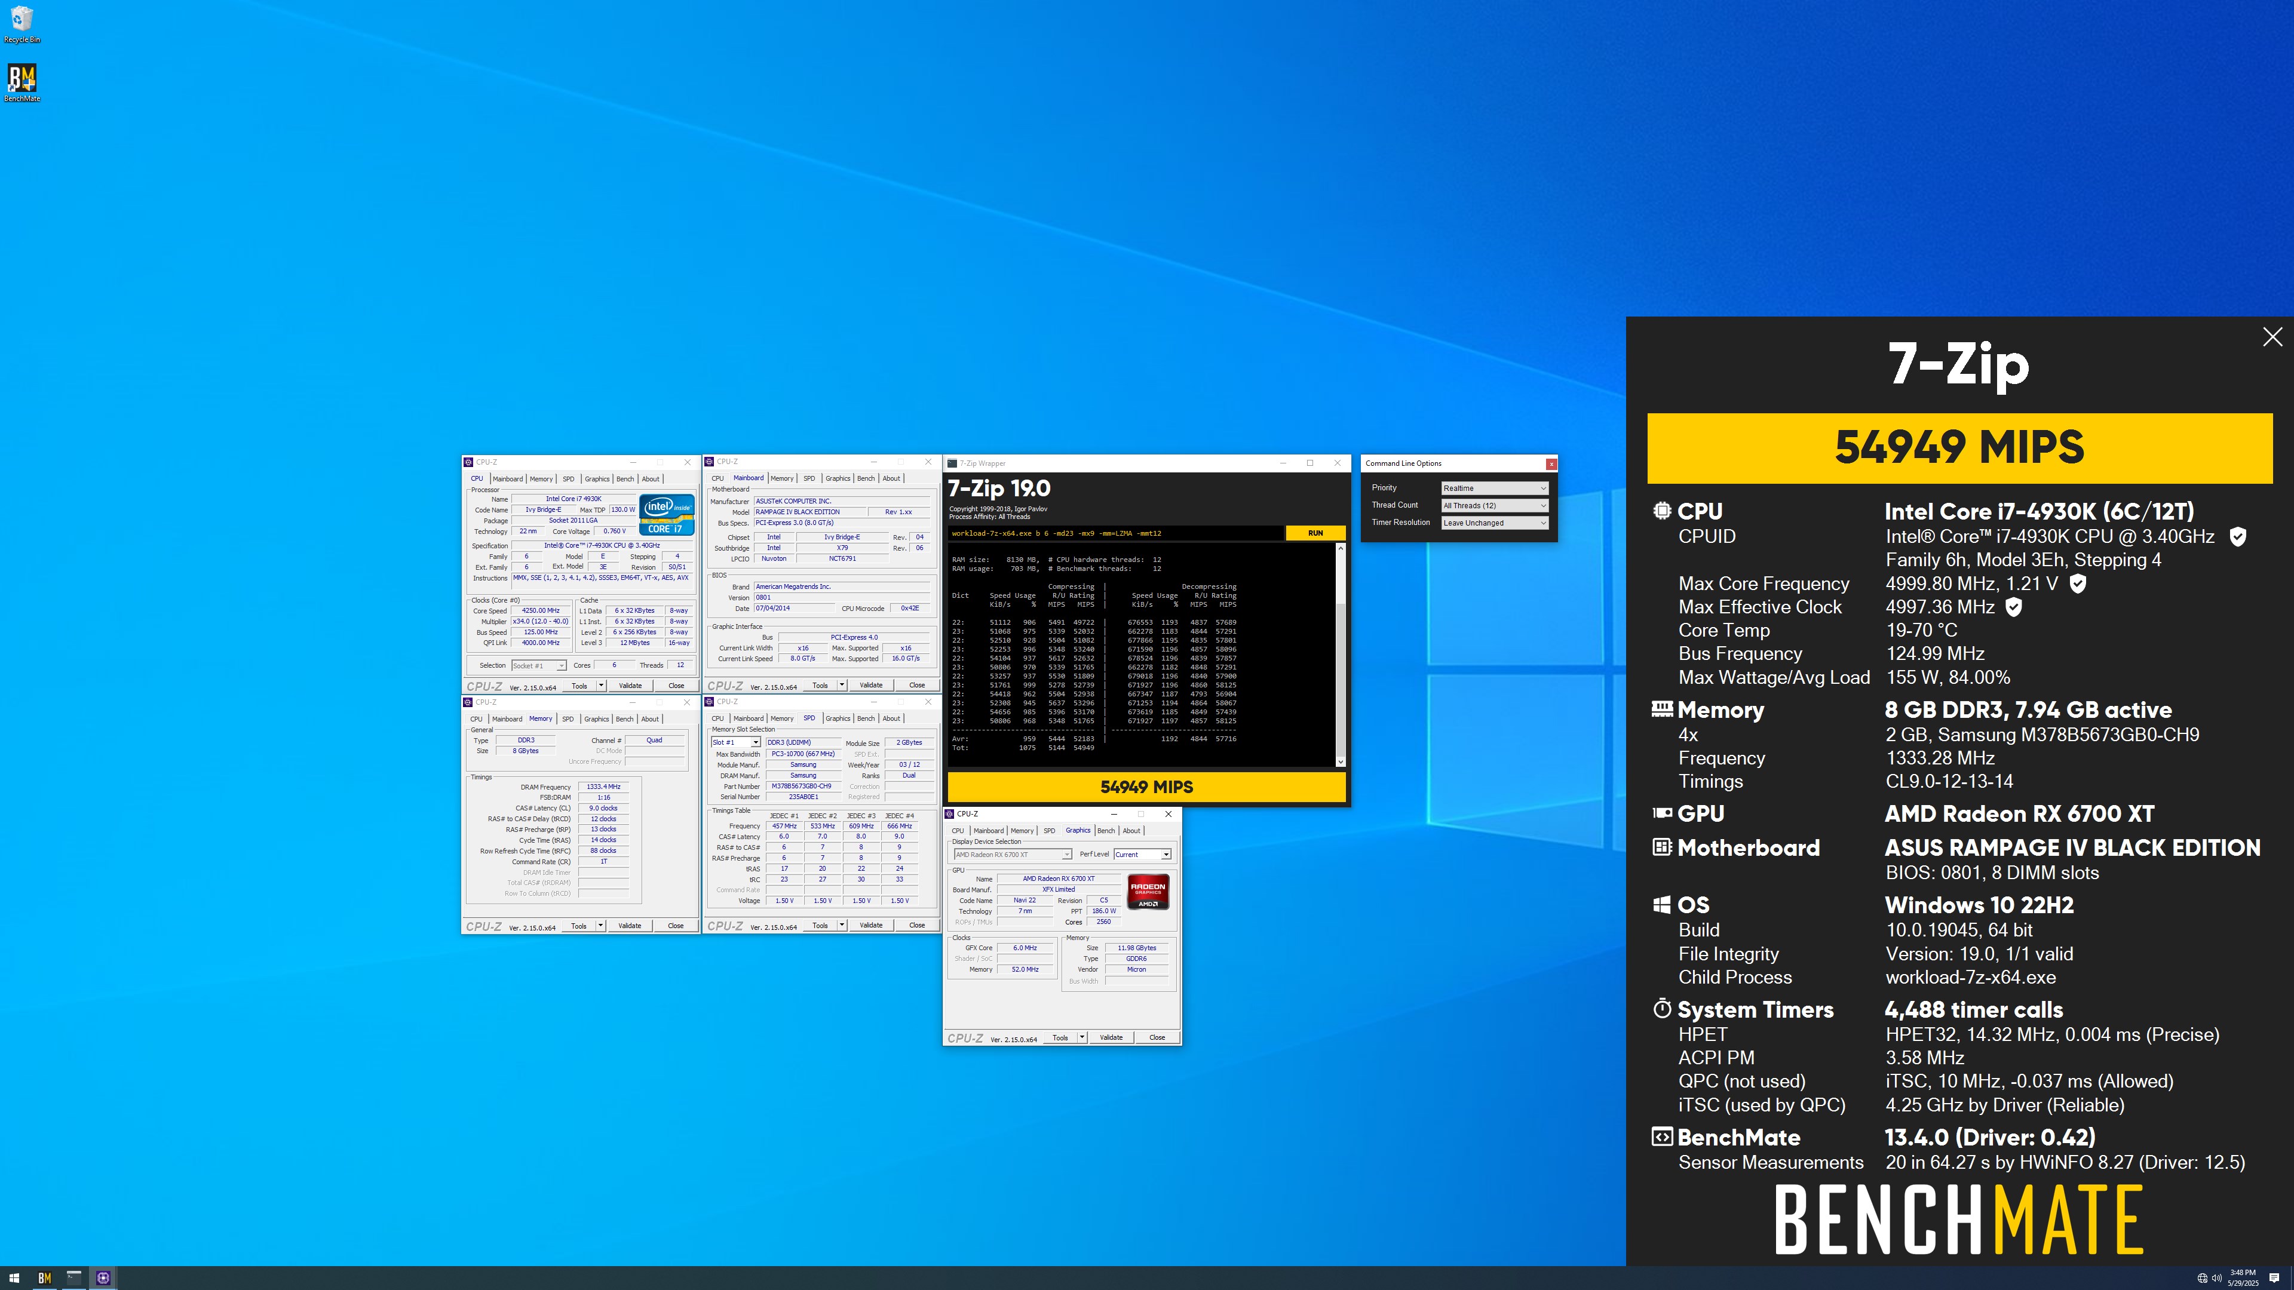Screen dimensions: 2294x1290
Task: Click Close button in CPU-Z SPD window
Action: point(916,925)
